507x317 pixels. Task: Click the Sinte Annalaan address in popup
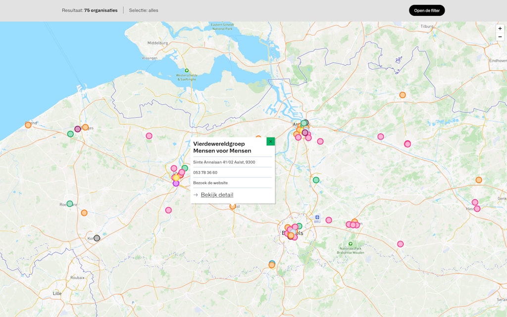(x=224, y=162)
